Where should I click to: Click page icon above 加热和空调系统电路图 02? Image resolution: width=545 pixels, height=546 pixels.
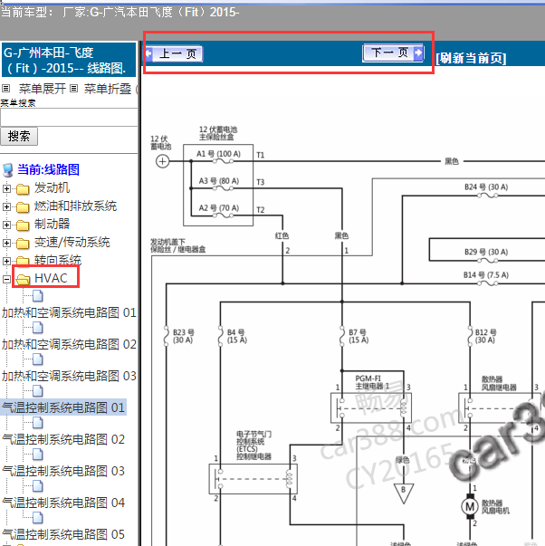[38, 328]
